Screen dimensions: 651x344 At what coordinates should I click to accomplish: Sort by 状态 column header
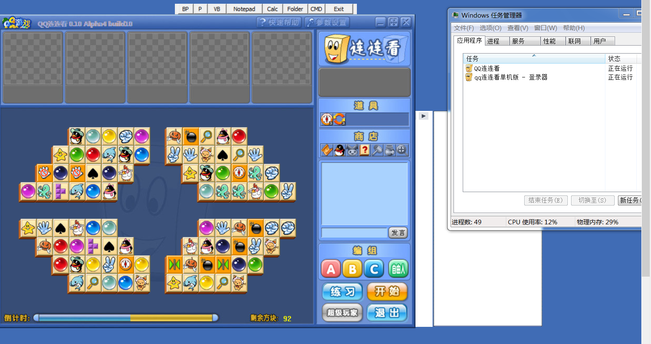621,59
